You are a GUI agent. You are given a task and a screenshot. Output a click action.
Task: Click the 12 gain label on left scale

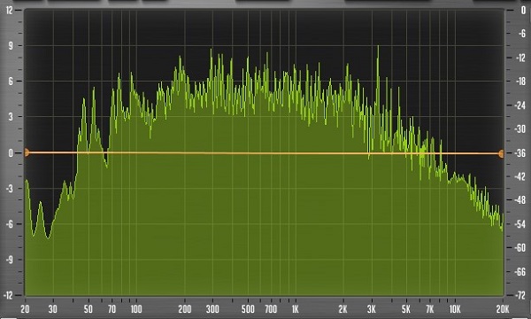(9, 10)
